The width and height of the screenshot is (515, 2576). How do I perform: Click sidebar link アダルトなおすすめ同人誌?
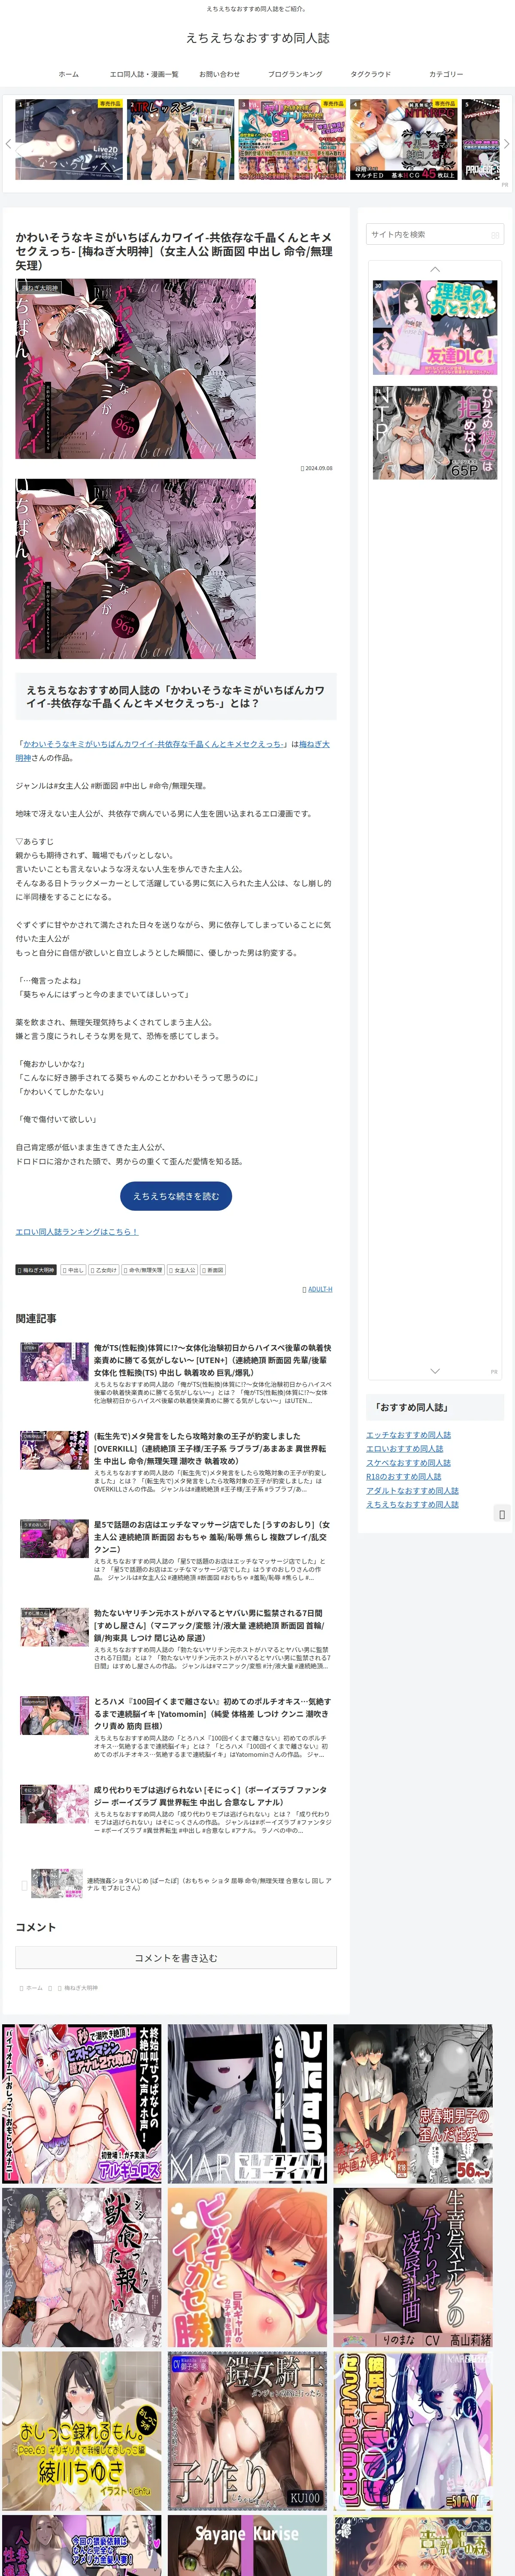point(412,1491)
